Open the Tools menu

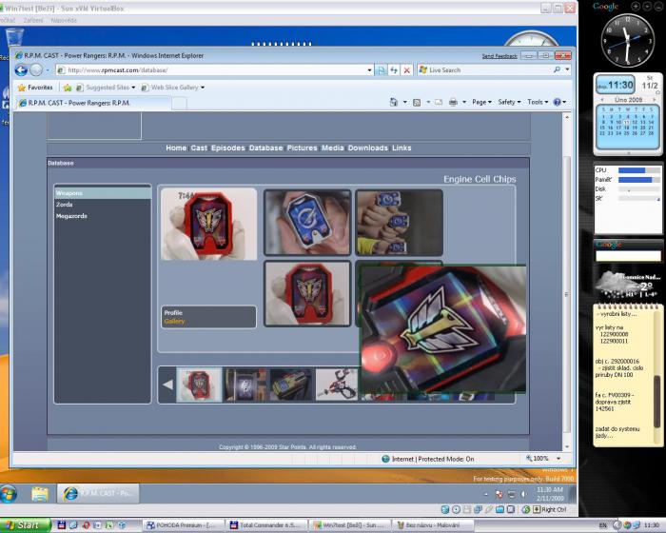538,102
